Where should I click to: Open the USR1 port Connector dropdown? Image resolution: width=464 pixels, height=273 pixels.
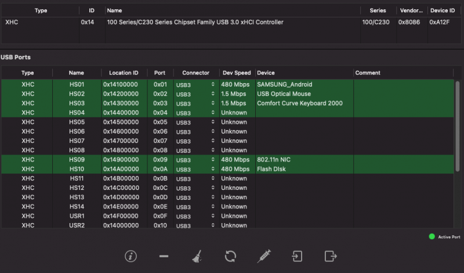tap(195, 217)
